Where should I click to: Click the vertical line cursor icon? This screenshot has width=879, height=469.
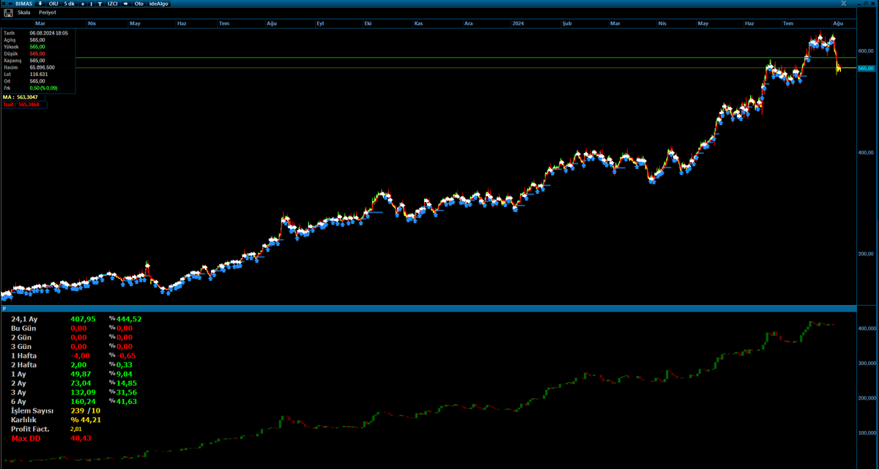92,4
